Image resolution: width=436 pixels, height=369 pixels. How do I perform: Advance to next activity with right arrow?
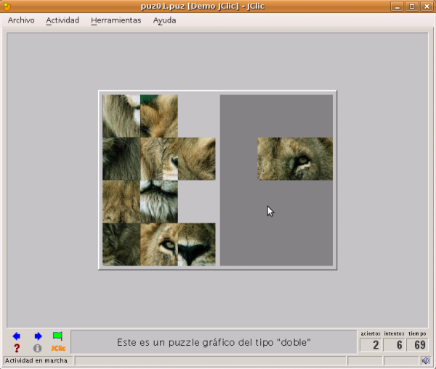coord(38,336)
